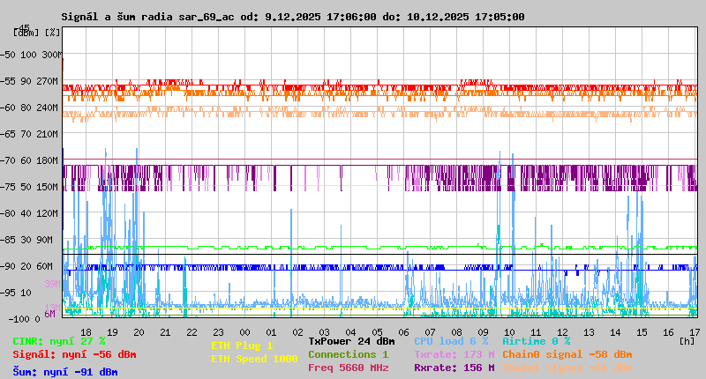
Task: Click the "23" hour label on the time axis
Action: [218, 332]
